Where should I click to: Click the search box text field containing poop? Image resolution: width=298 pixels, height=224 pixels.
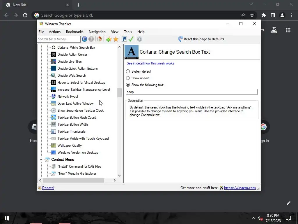pos(191,92)
